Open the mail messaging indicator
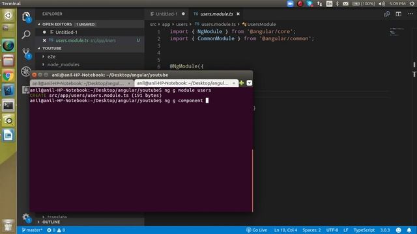This screenshot has height=234, width=417. pyautogui.click(x=345, y=4)
